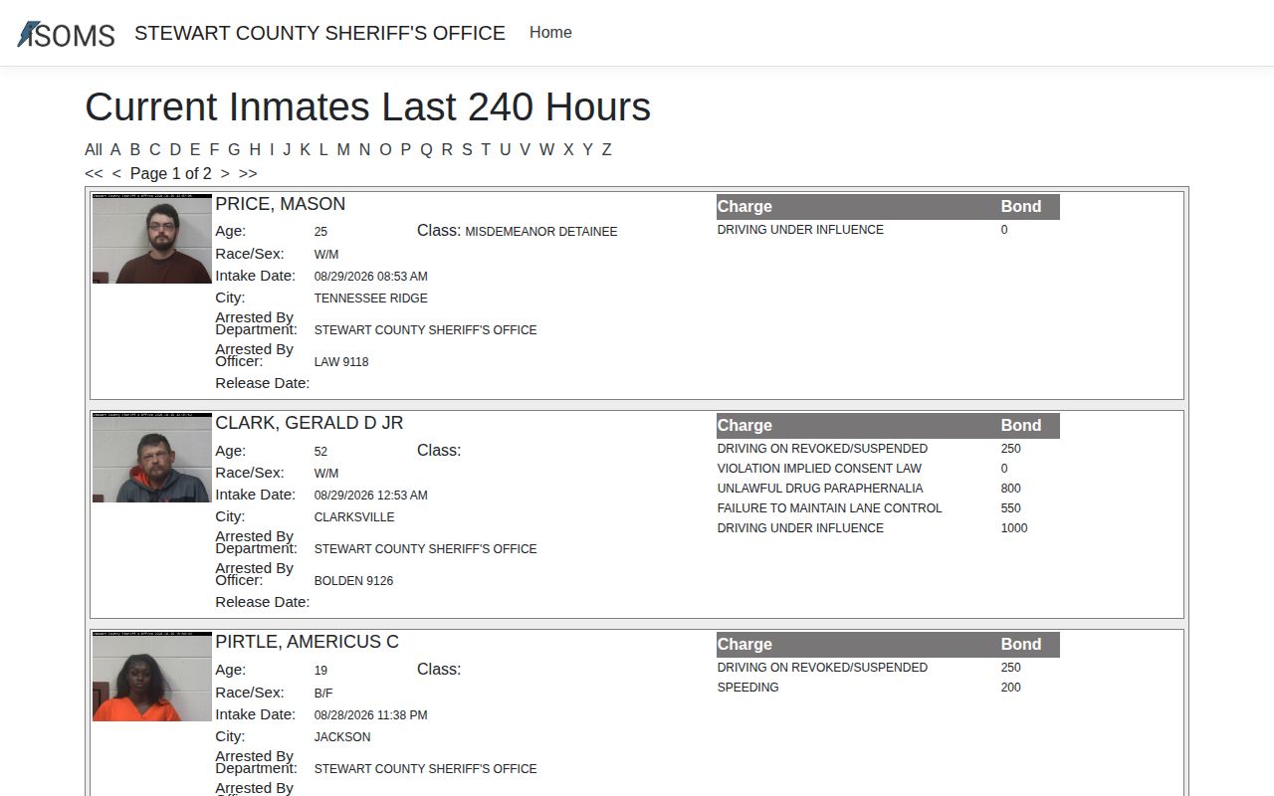The image size is (1274, 796).
Task: Filter inmates by All
Action: coord(94,149)
